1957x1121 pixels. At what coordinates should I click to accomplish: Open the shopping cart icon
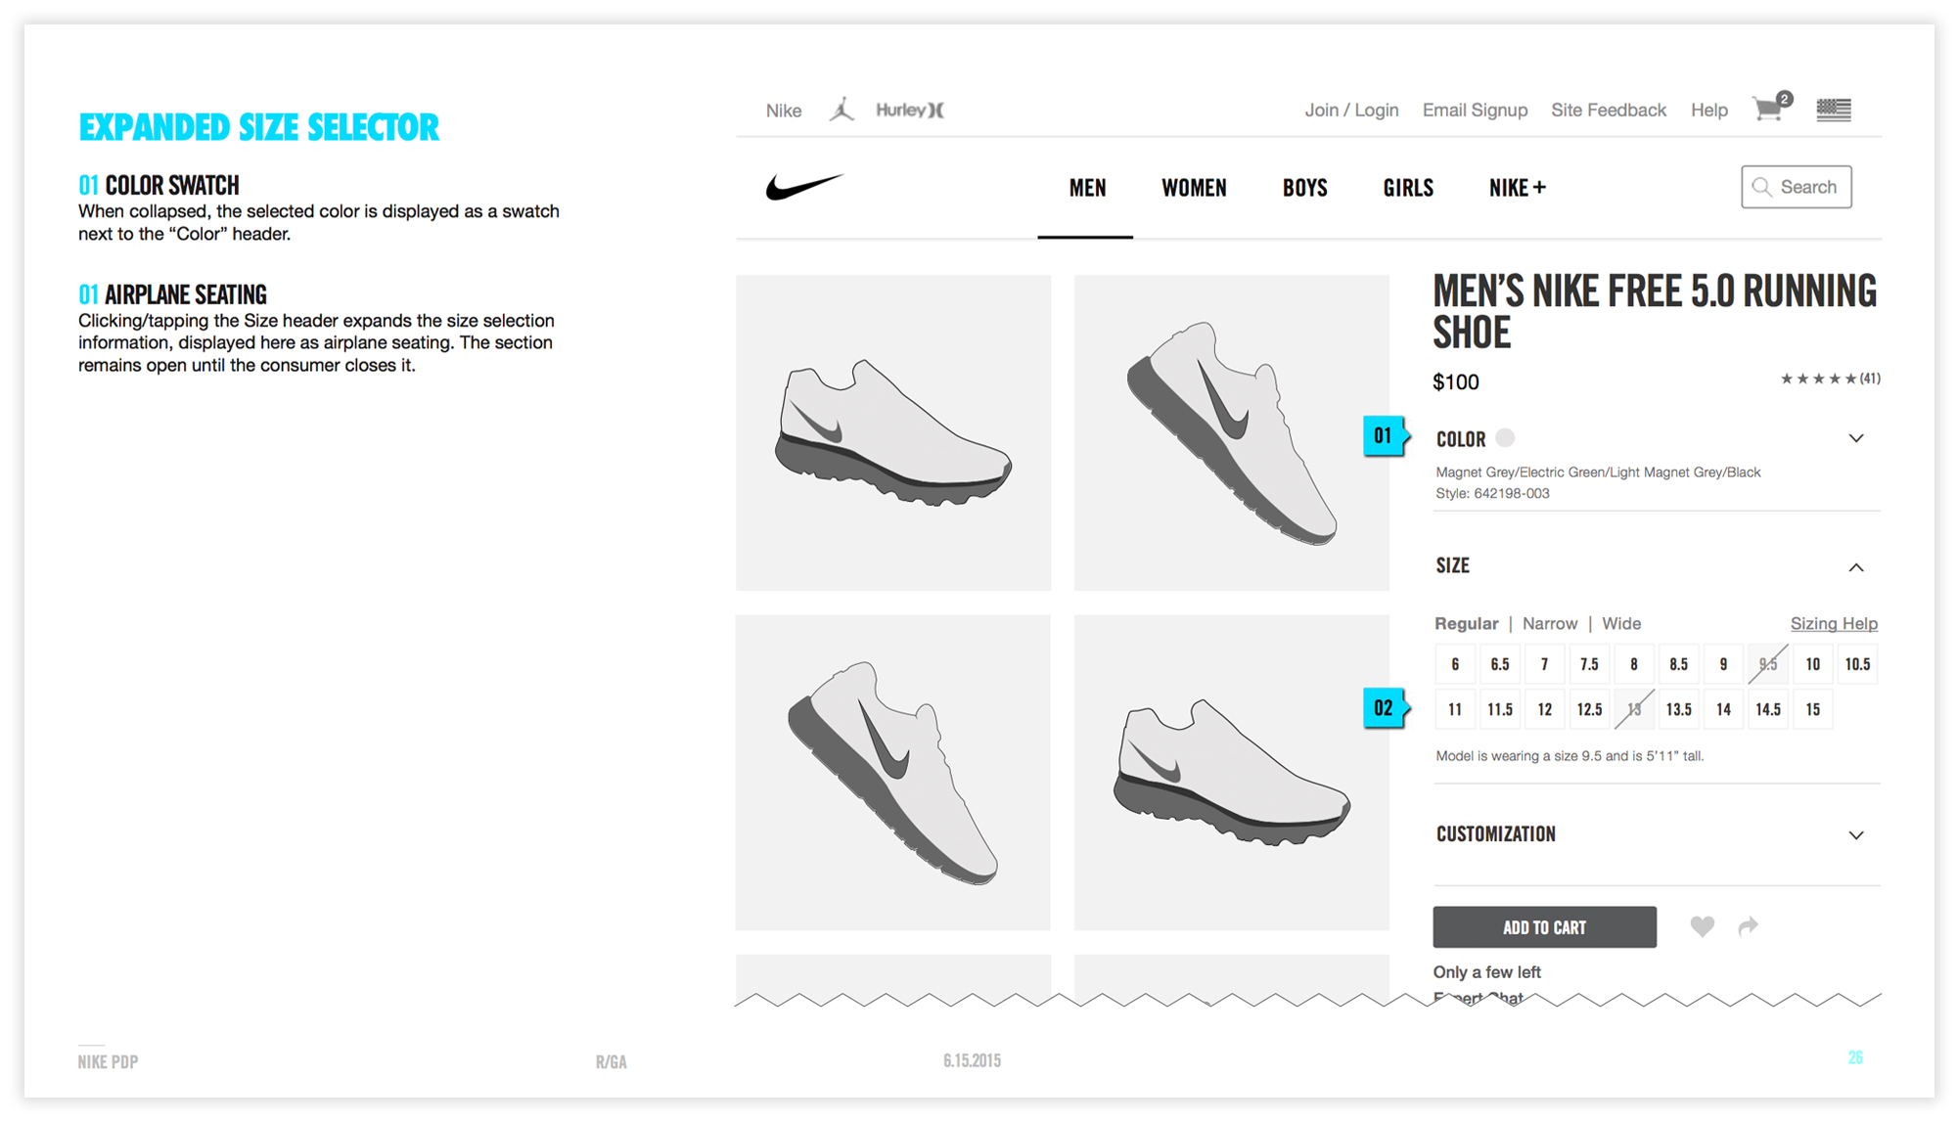[x=1769, y=109]
